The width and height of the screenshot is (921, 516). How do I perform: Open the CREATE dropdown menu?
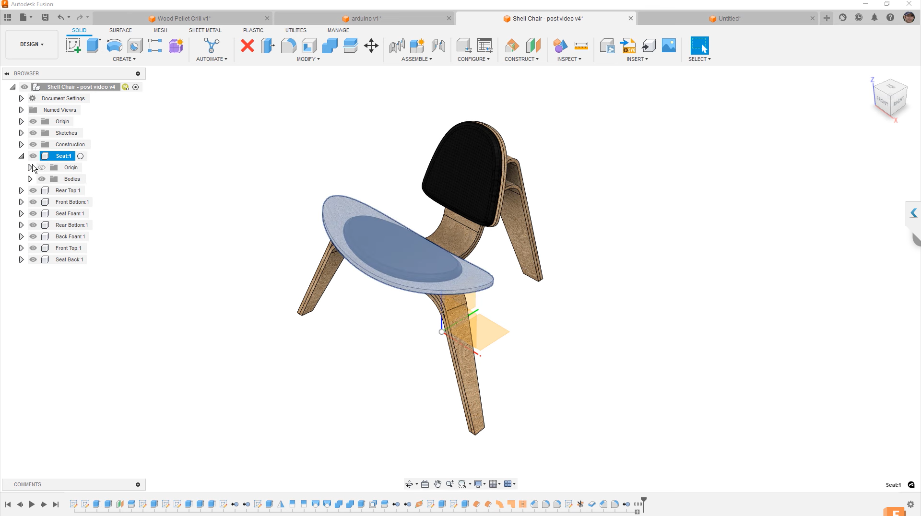(124, 59)
